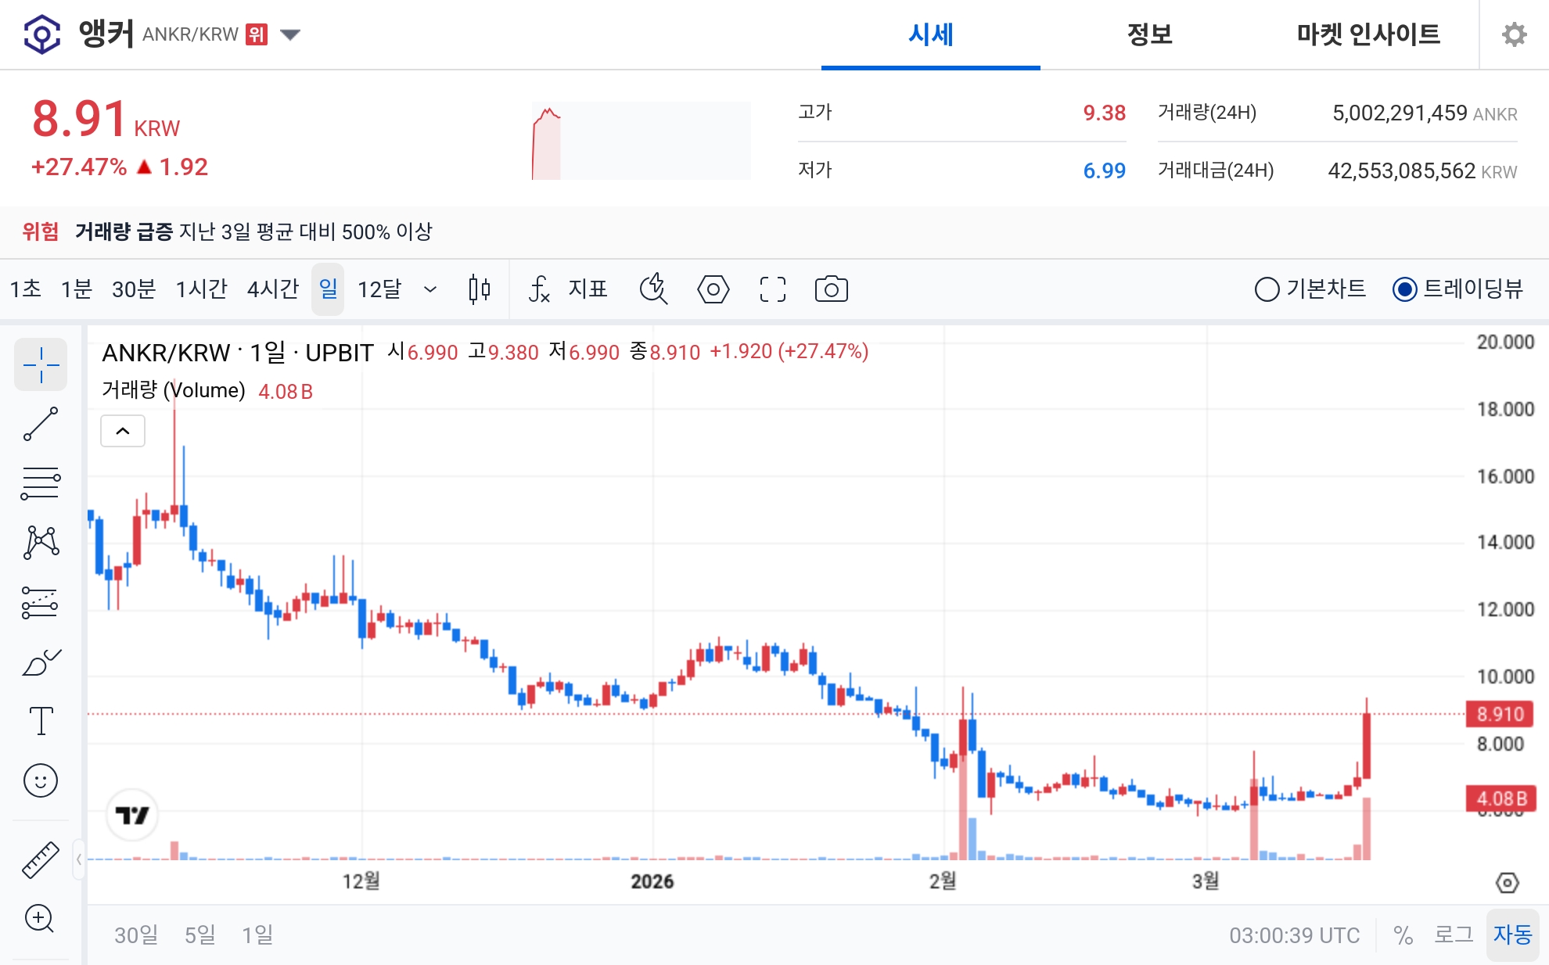Enable 로그 scale on the chart
Viewport: 1549px width, 965px height.
[x=1457, y=935]
